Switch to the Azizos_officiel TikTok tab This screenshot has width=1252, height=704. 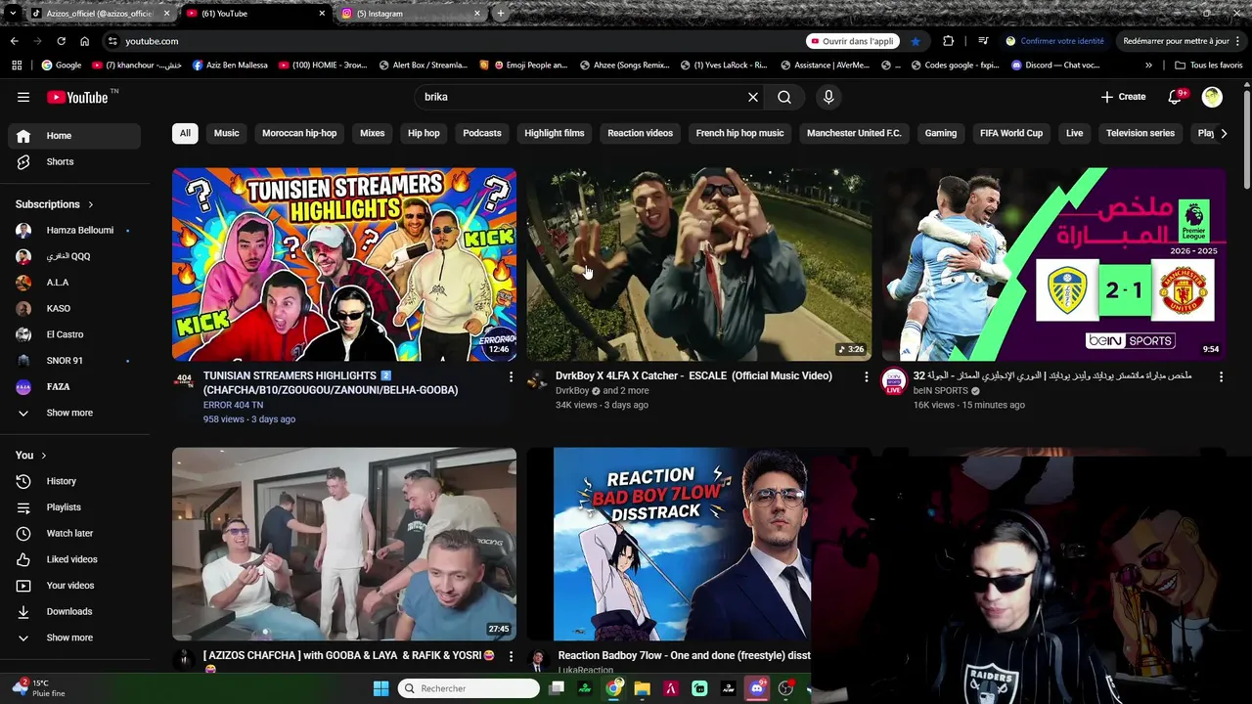[99, 14]
